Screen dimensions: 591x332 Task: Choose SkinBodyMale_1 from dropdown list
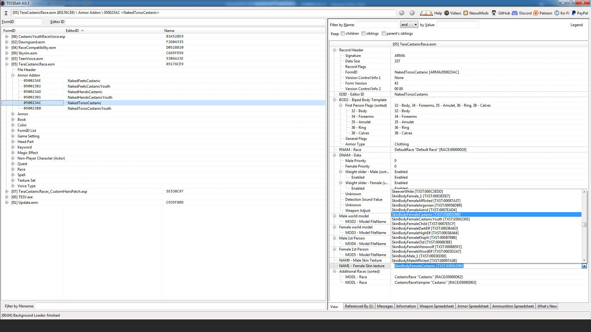coord(486,256)
